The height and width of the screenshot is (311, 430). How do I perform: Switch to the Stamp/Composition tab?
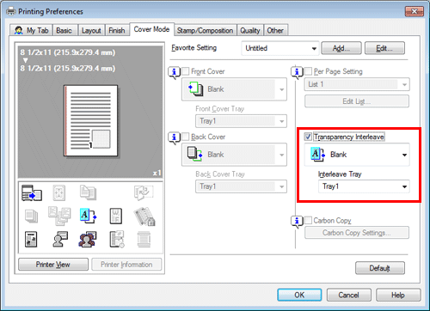click(x=205, y=30)
